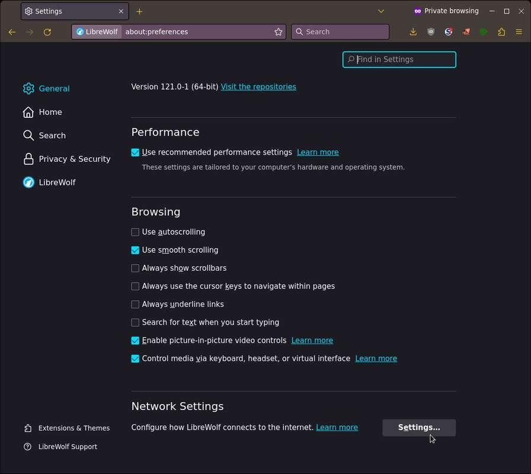The width and height of the screenshot is (531, 474).
Task: Click the Private browsing mask icon
Action: coord(418,11)
